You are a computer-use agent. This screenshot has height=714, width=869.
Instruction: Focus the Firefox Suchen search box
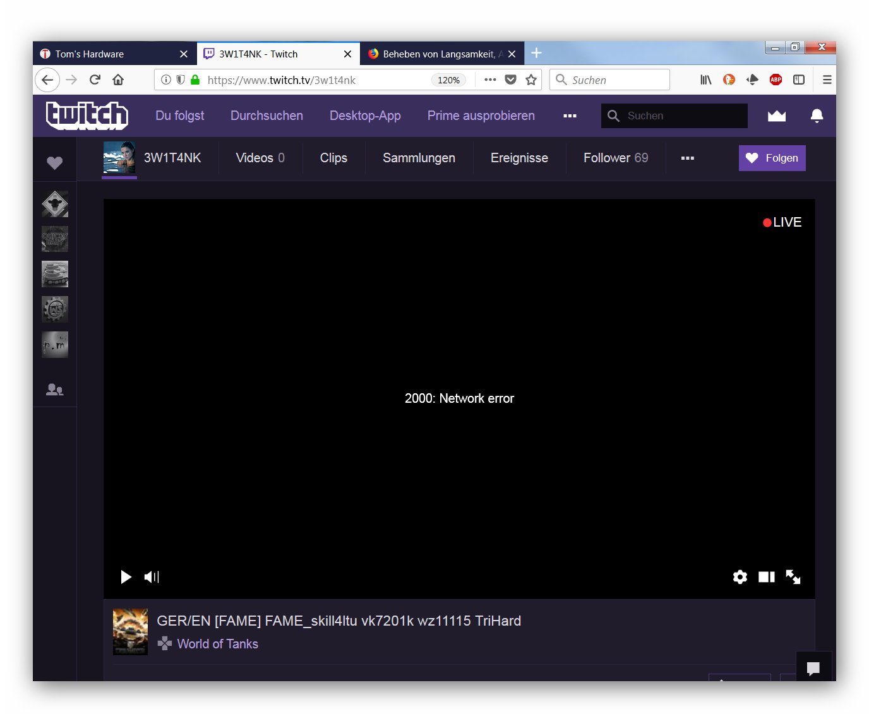point(609,80)
